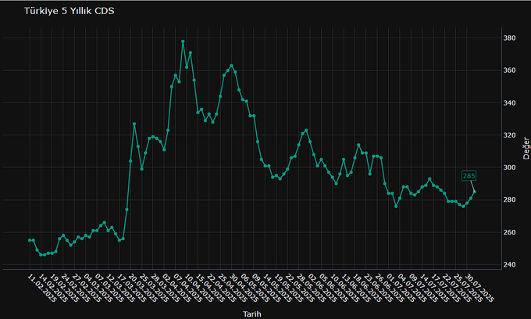Image resolution: width=531 pixels, height=319 pixels.
Task: Click the y-axis title 'Değer'
Action: 526,148
